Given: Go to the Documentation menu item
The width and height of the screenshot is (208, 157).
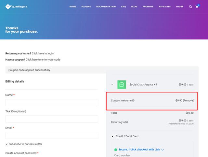Looking at the screenshot, I should pyautogui.click(x=106, y=6).
